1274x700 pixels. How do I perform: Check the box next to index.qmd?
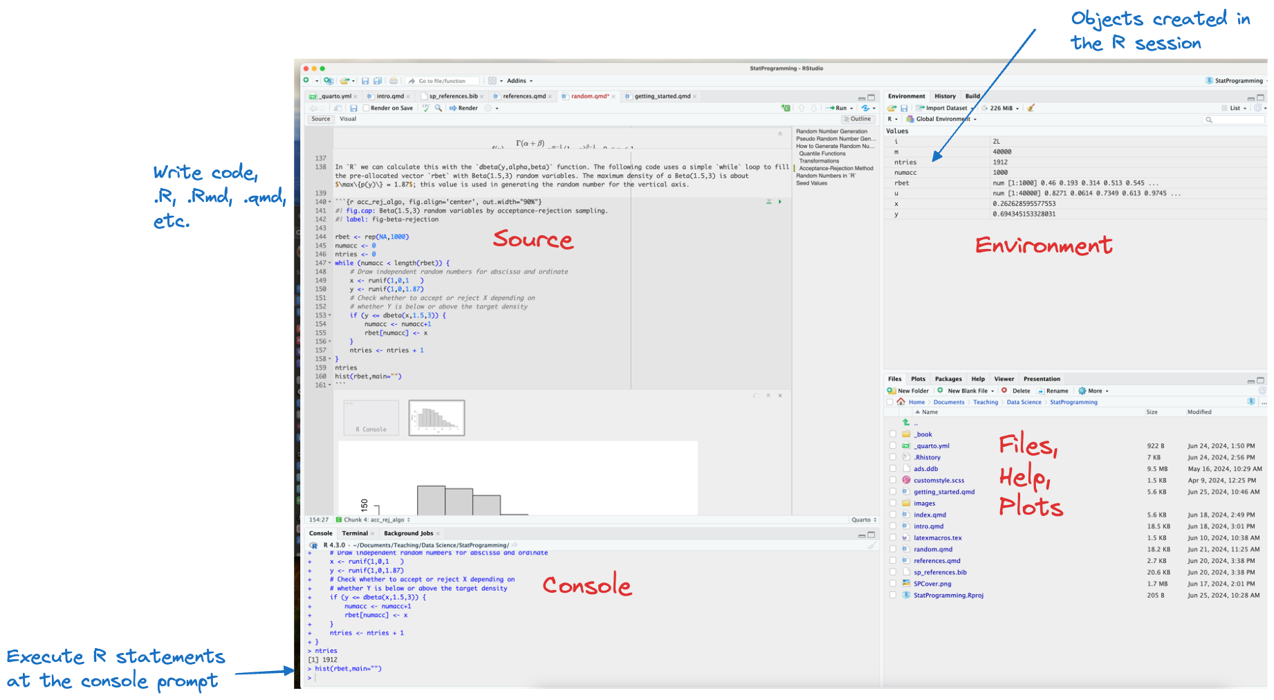(x=893, y=515)
